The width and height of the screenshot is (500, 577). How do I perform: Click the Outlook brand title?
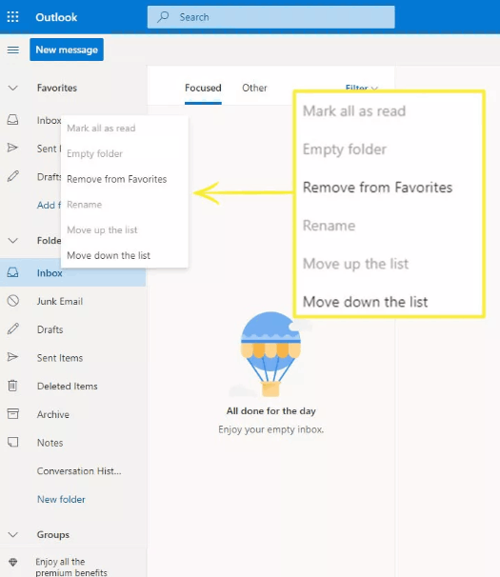click(x=56, y=17)
